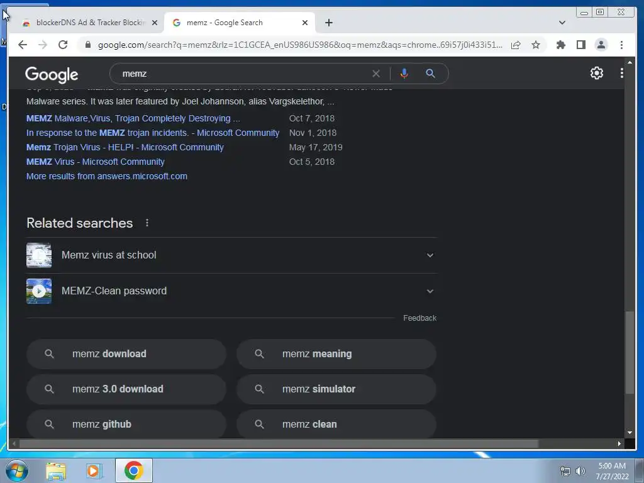Click the scroll left arrow
Screen dimensions: 644x483
click(x=14, y=443)
